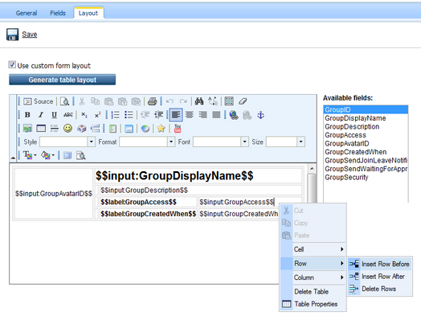Insert a numbered list

[115, 115]
